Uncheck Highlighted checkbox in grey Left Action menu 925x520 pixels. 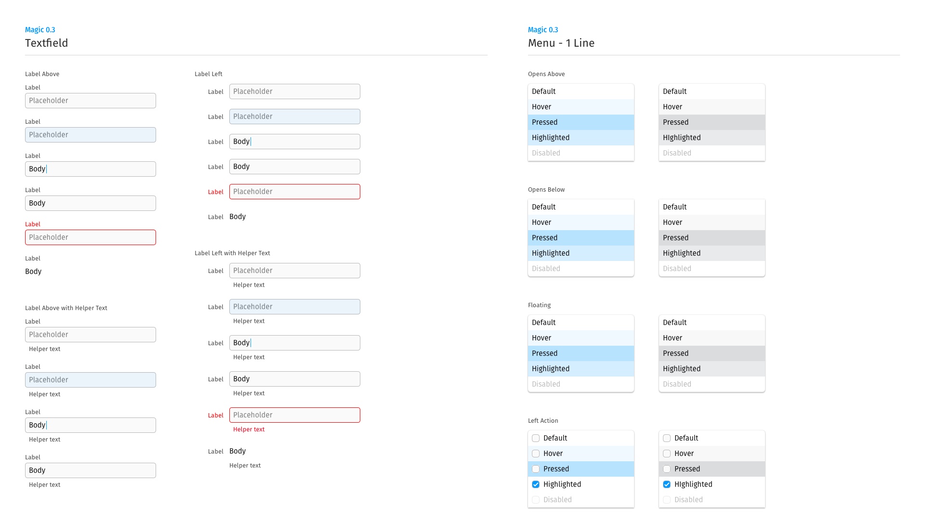pos(667,484)
